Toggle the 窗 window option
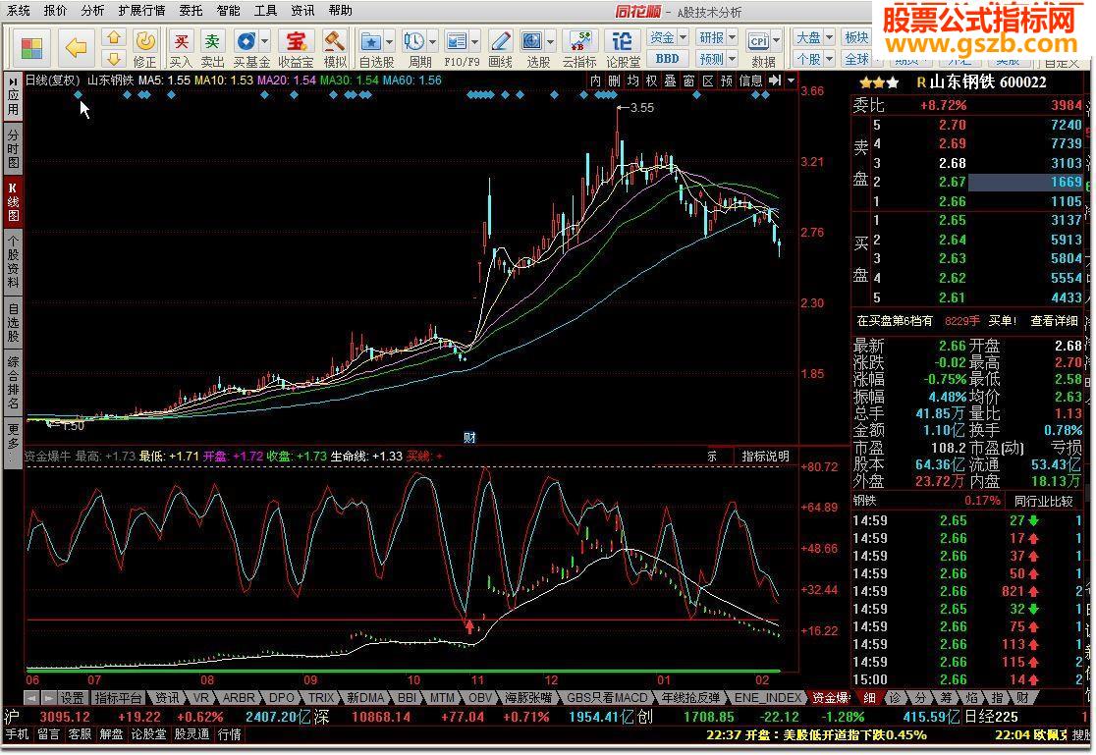Screen dimensions: 1096x755 coord(689,81)
